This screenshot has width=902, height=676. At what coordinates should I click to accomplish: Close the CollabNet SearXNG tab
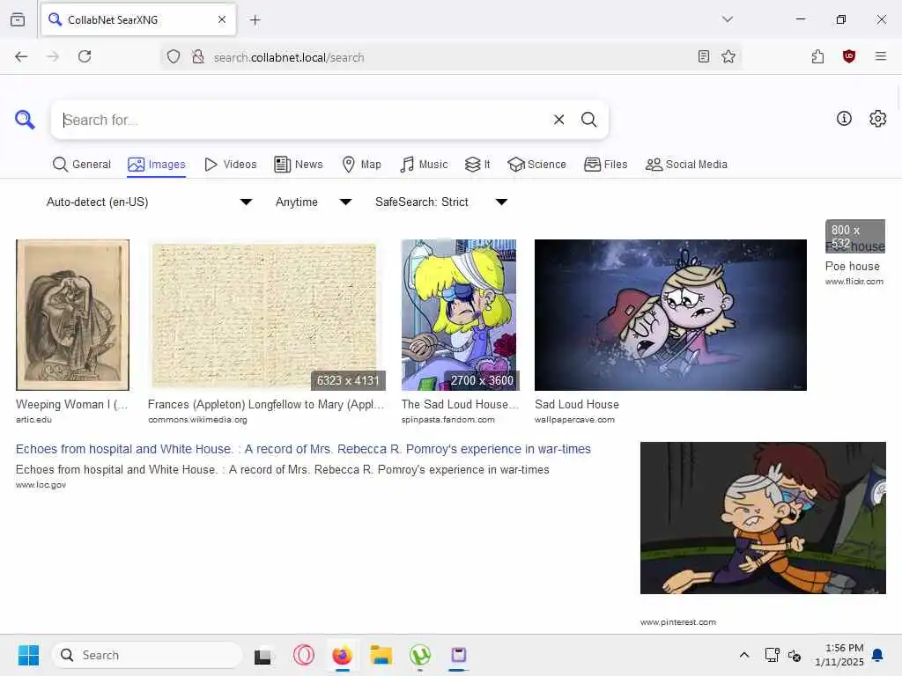pyautogui.click(x=222, y=19)
